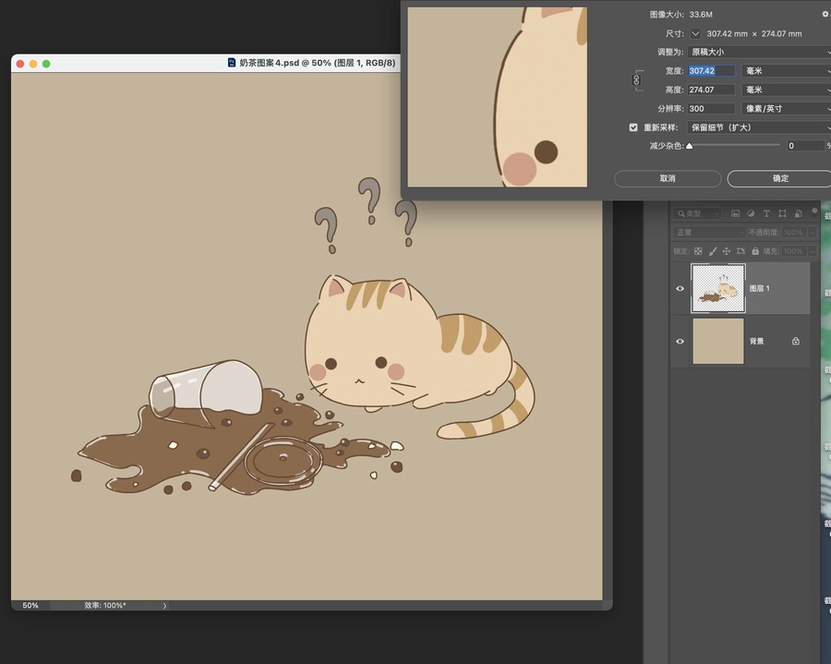Open the resample method 保留细节 dropdown

pos(759,127)
